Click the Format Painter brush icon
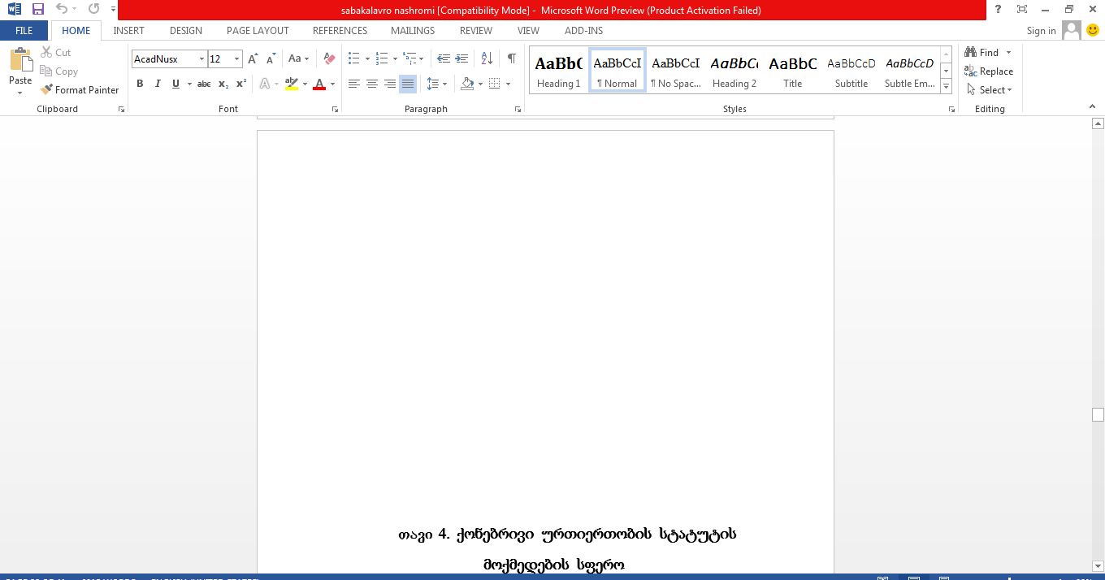Viewport: 1105px width, 580px height. point(47,90)
